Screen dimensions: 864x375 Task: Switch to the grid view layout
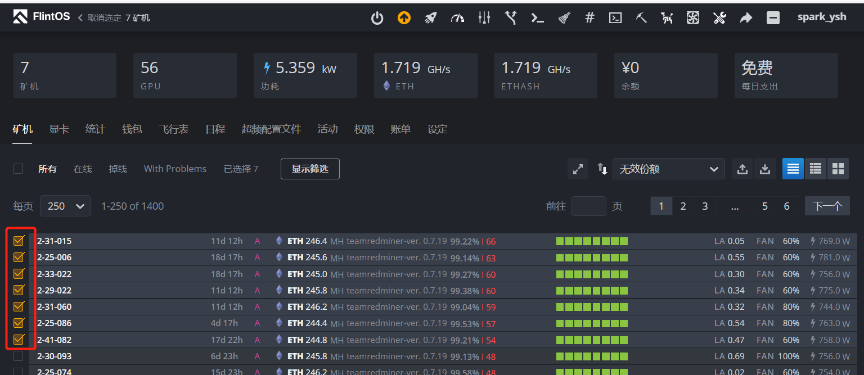[838, 169]
